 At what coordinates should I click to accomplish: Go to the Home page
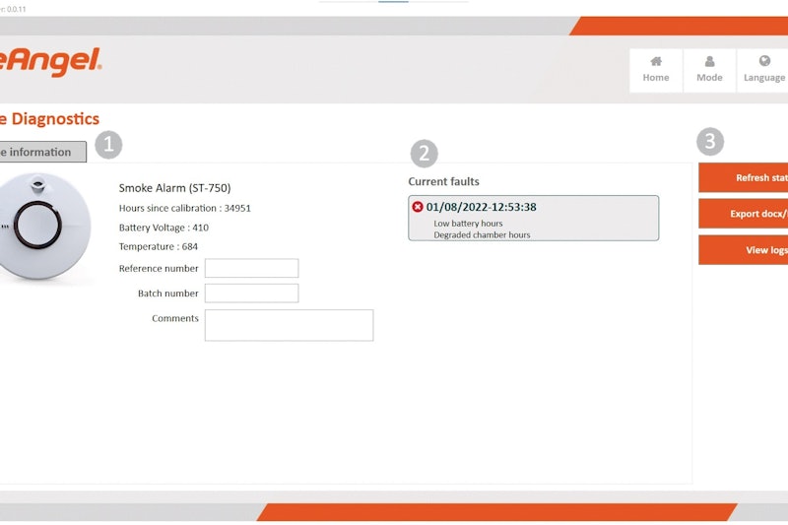655,69
